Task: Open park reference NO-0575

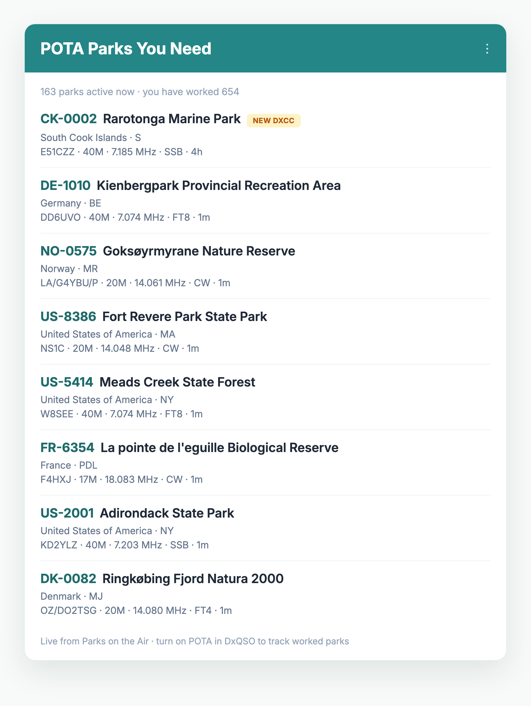Action: (68, 251)
